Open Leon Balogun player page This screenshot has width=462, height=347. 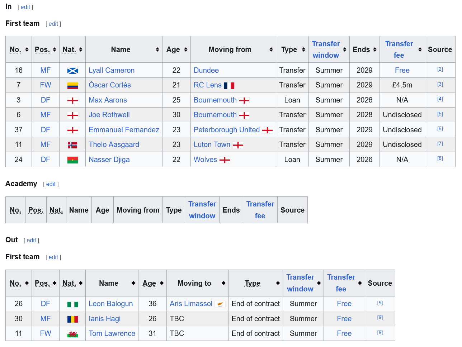click(x=110, y=304)
